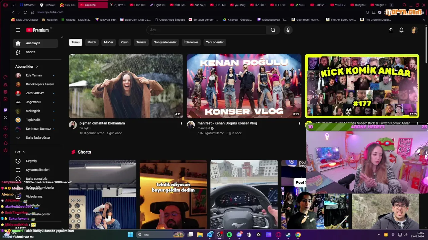Open the upload/create video icon

click(x=391, y=30)
